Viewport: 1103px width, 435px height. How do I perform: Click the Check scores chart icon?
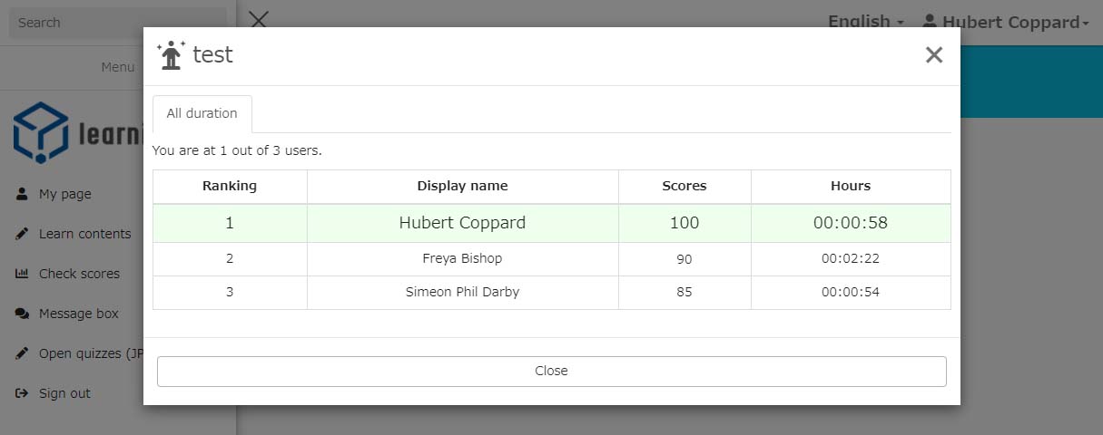22,274
